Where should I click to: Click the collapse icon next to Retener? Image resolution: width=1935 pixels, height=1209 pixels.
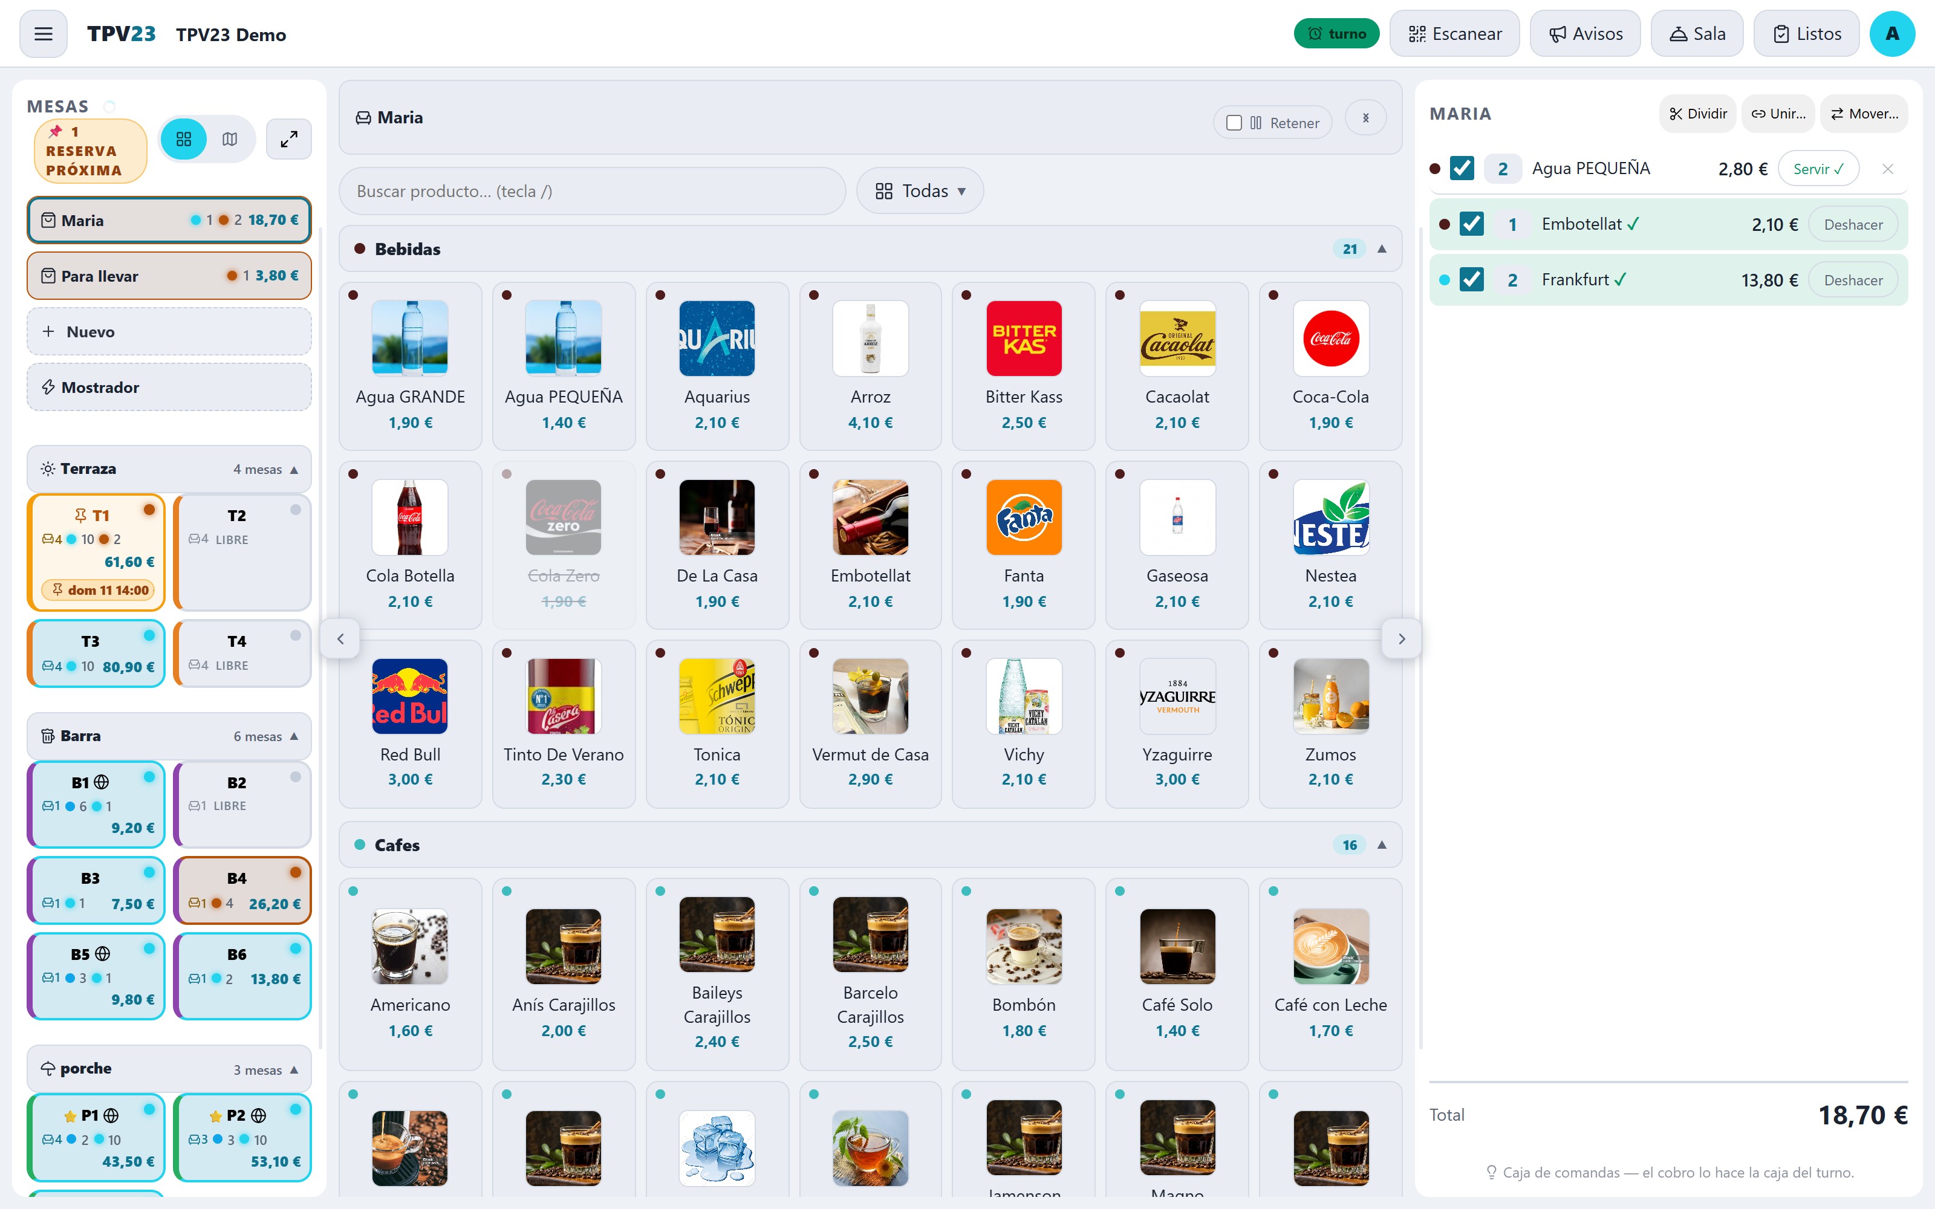pos(1366,117)
